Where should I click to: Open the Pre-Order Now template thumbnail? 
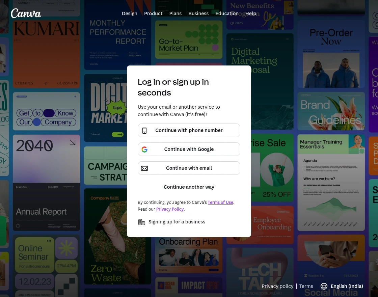(331, 54)
